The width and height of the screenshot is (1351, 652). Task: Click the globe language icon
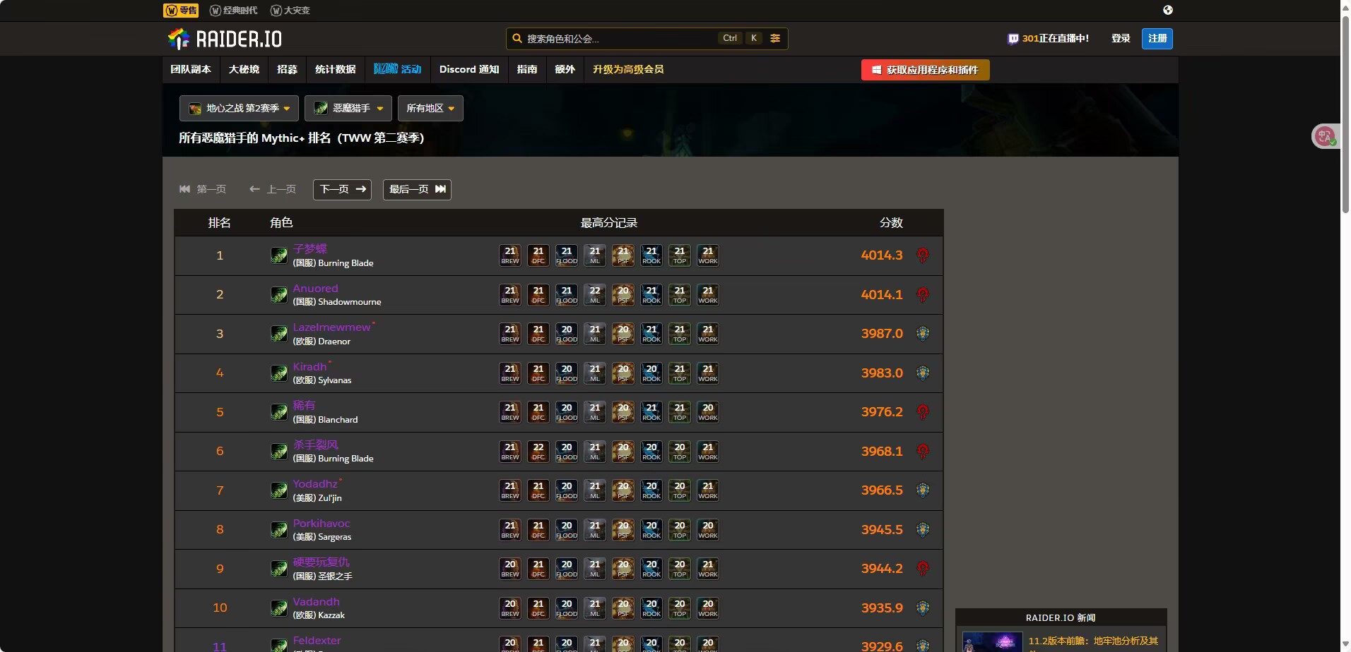tap(1168, 10)
